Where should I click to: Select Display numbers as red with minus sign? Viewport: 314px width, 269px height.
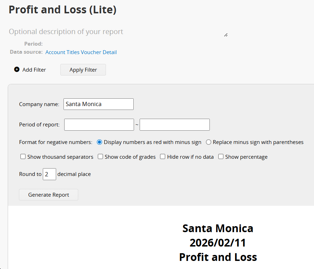click(100, 142)
